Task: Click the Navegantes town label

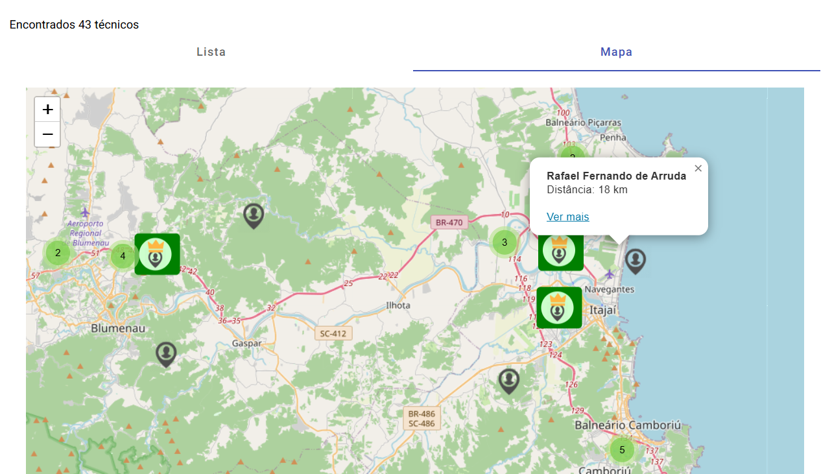Action: pyautogui.click(x=609, y=289)
